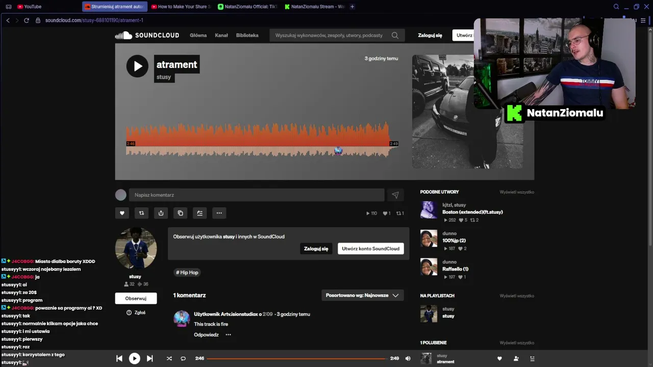Click Zaloguj się in the follow prompt
The height and width of the screenshot is (367, 653).
point(316,249)
